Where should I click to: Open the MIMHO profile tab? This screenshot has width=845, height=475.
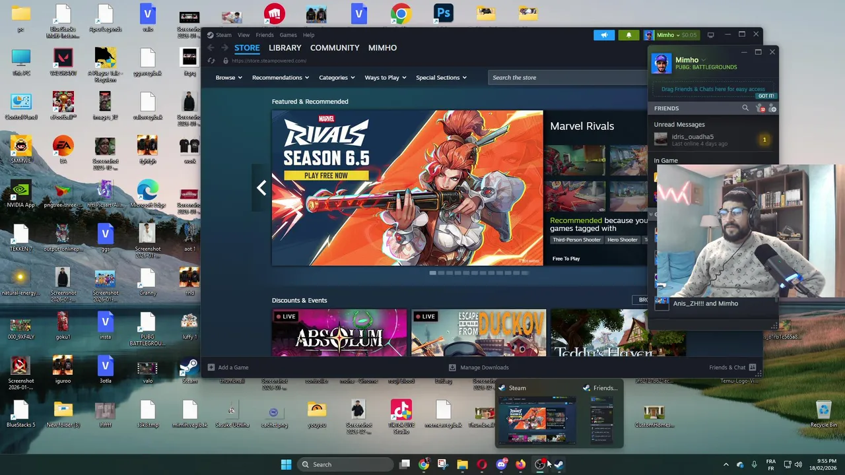[382, 47]
